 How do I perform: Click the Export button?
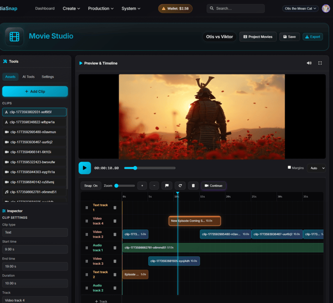coord(313,37)
